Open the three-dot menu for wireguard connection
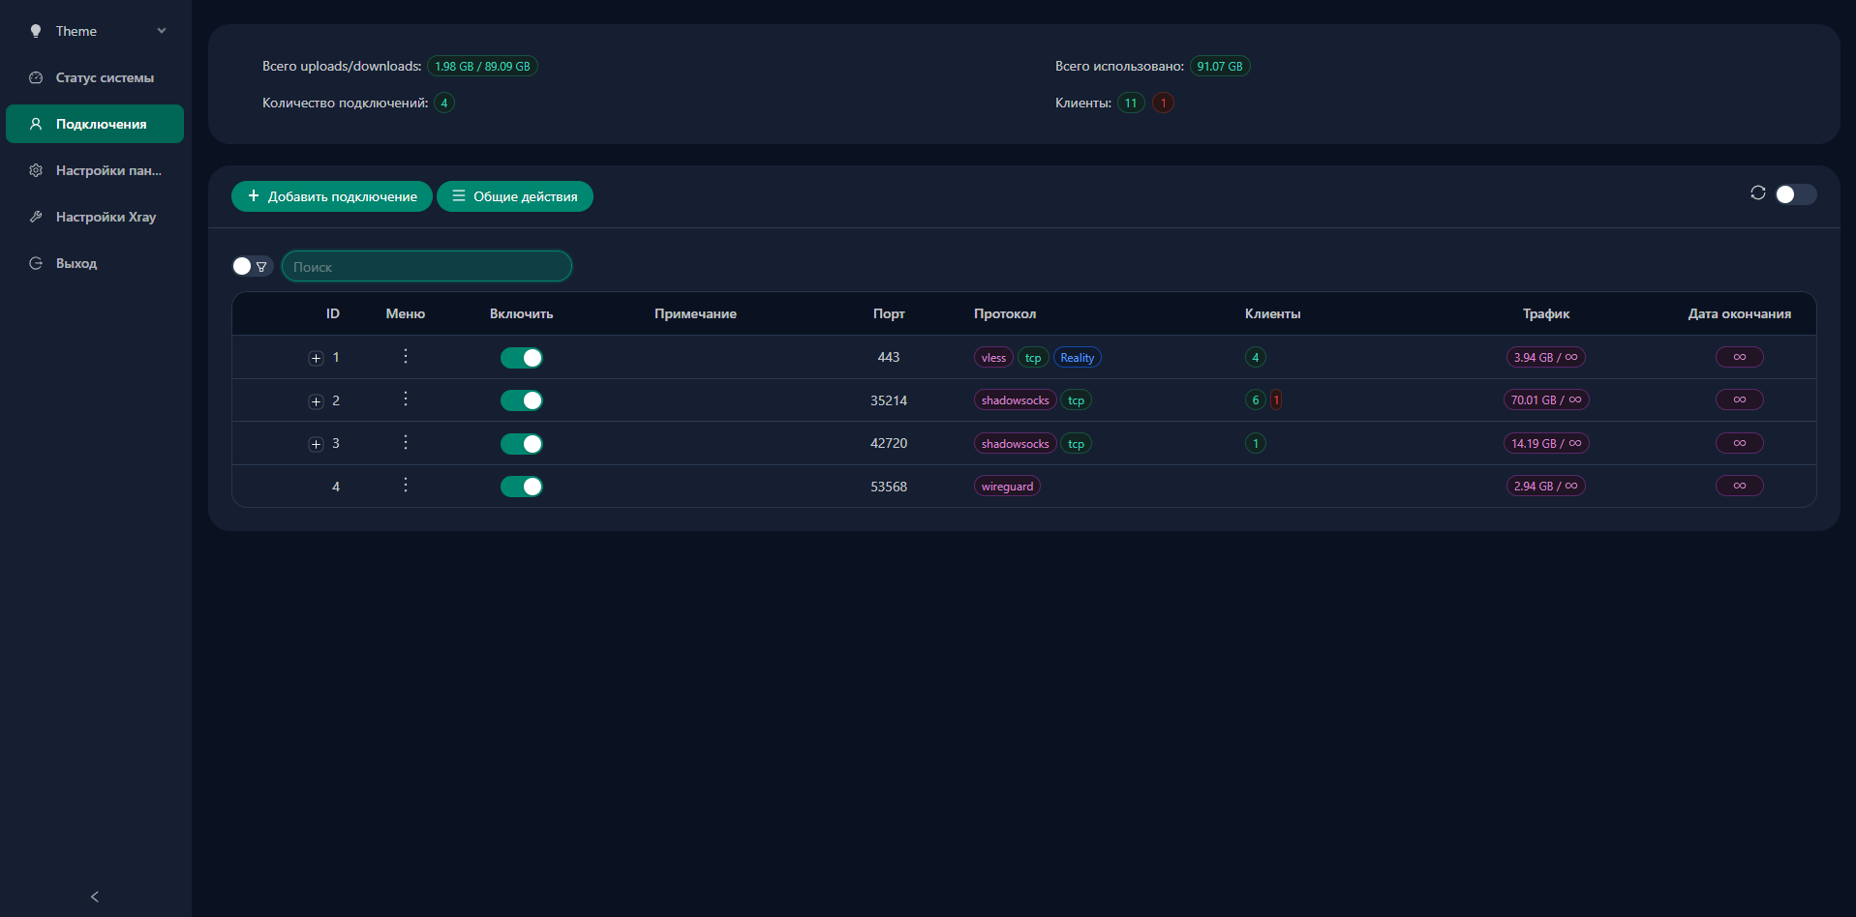The image size is (1856, 917). [406, 485]
